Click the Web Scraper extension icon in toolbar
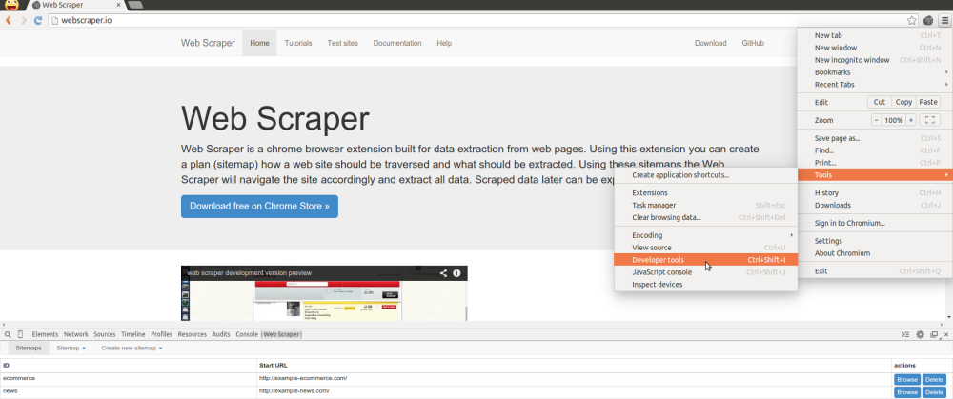 (x=928, y=20)
